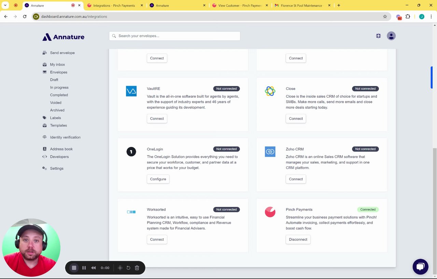Click the Settings gear icon in sidebar
This screenshot has height=279, width=437.
click(x=44, y=168)
